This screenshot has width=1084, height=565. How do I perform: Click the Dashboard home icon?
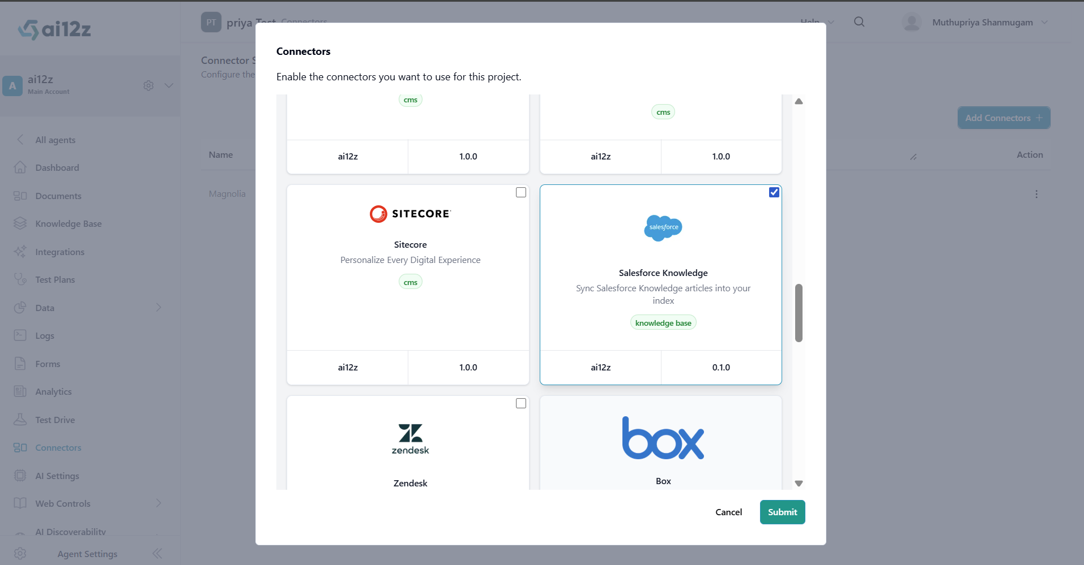[x=20, y=167]
